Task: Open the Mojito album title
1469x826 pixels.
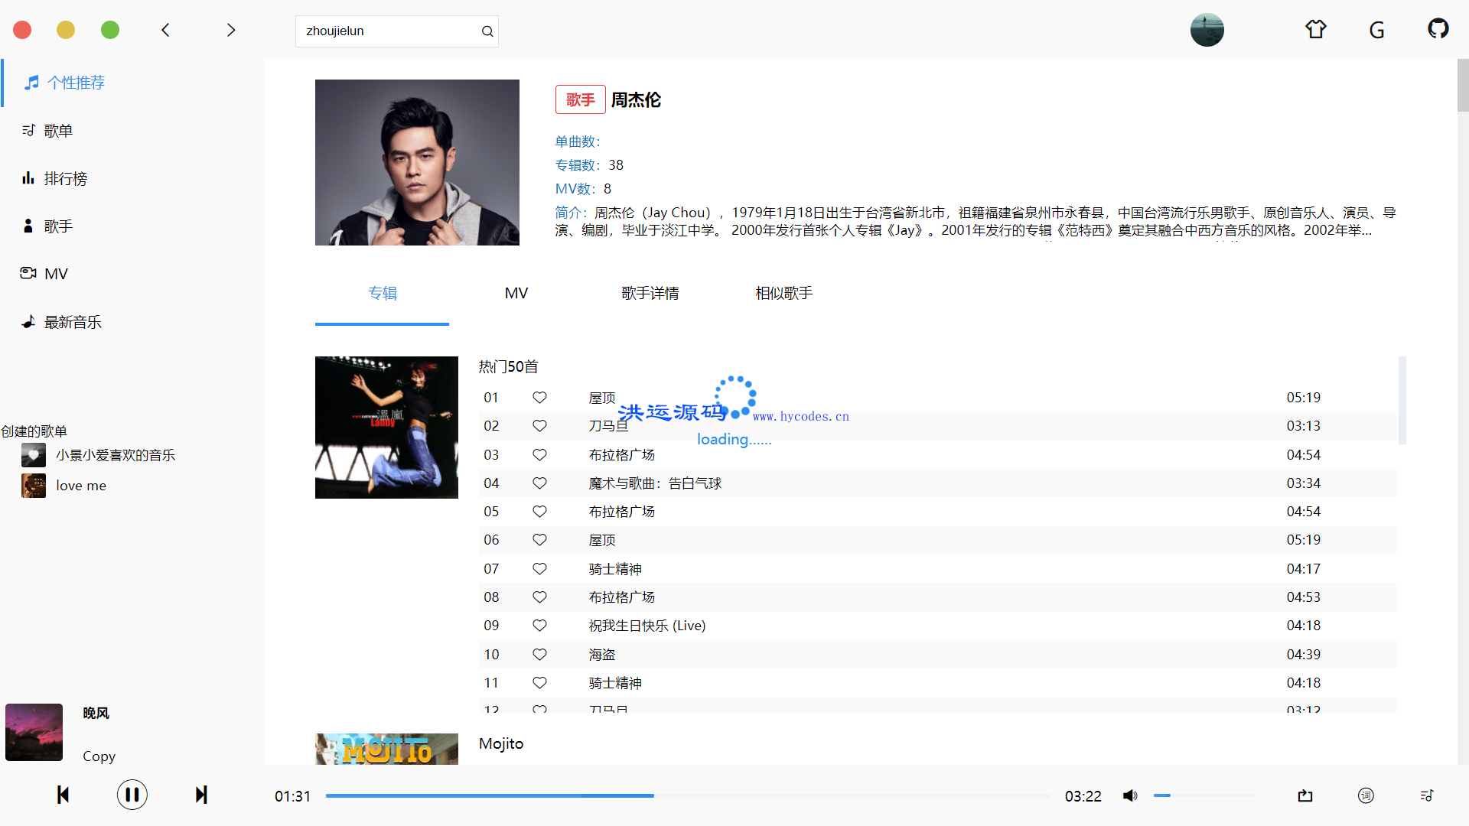Action: (501, 744)
